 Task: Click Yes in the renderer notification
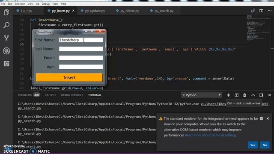click(253, 145)
